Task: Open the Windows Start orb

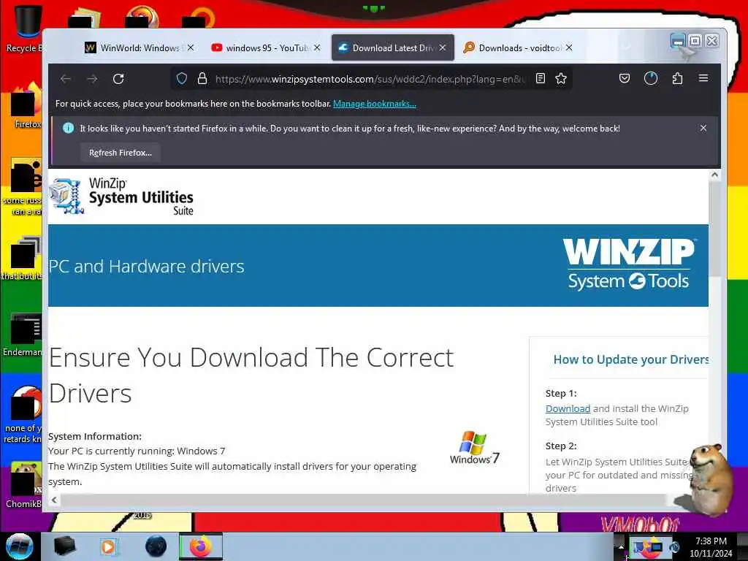Action: pos(20,546)
